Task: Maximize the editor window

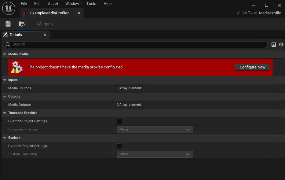Action: pyautogui.click(x=267, y=5)
